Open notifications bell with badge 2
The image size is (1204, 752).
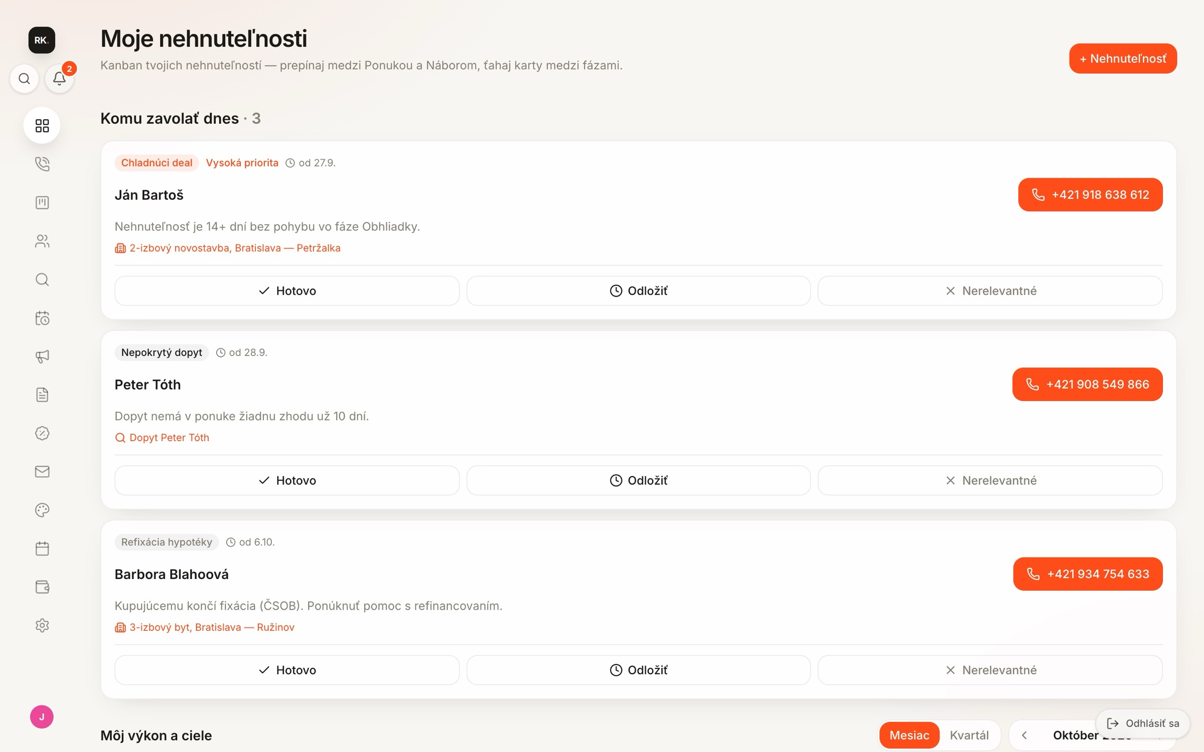coord(60,79)
